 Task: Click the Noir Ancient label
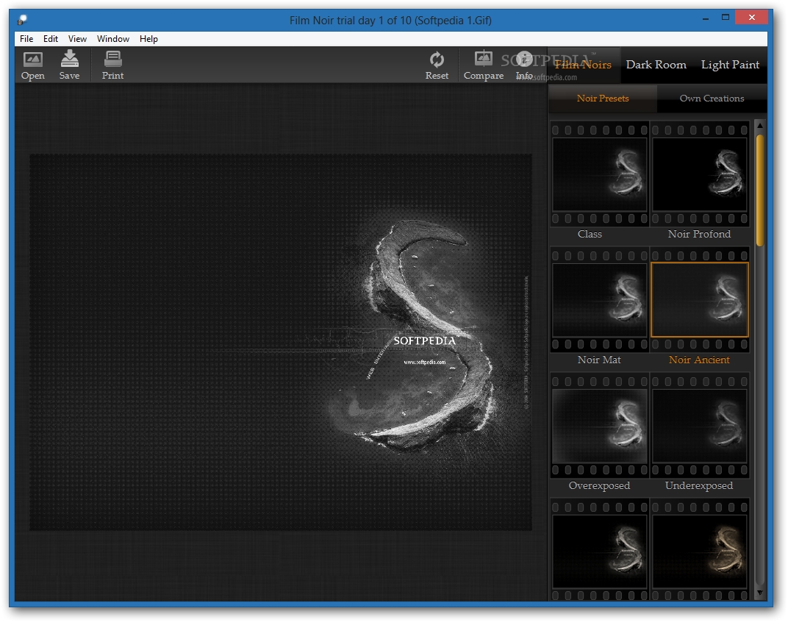699,360
